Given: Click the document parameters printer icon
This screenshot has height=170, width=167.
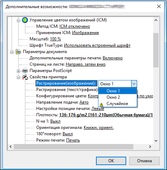Looking at the screenshot, I should pos(18,52).
